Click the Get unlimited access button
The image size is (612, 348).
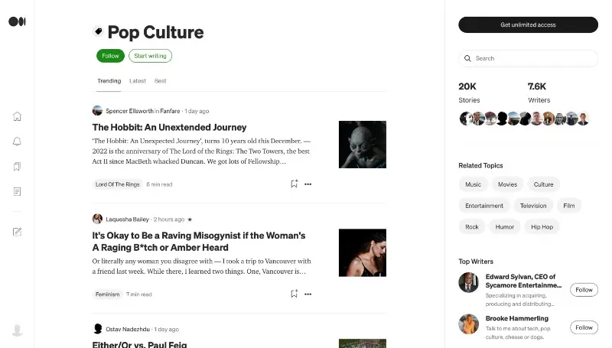528,24
